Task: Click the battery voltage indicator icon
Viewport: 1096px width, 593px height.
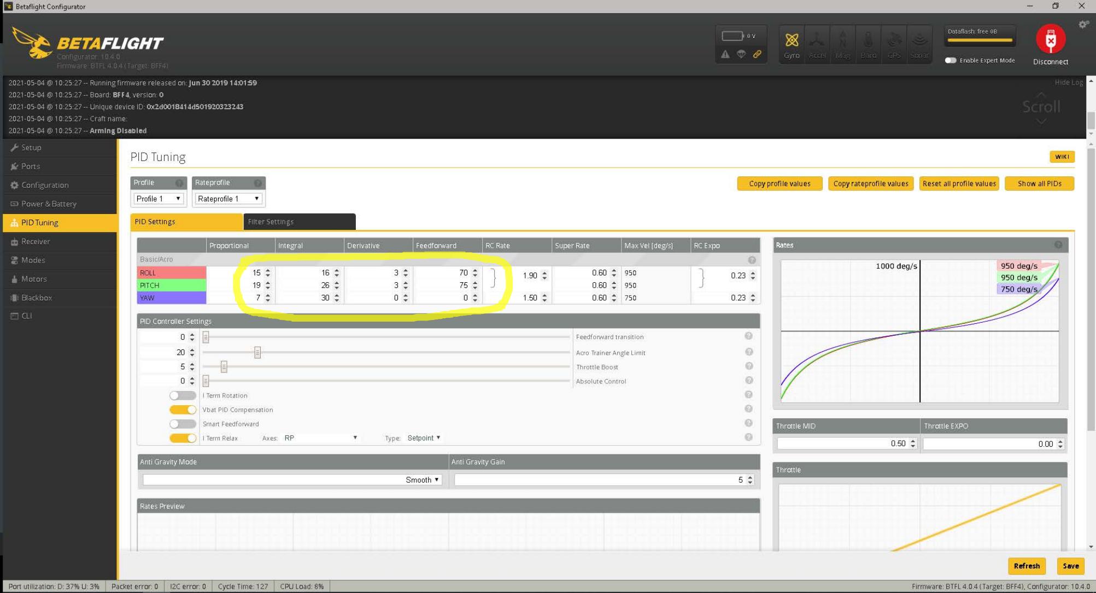Action: [x=732, y=36]
